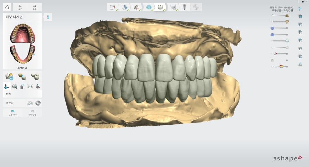Click the next arrow (다음) button
The height and width of the screenshot is (167, 309).
coord(34,7)
